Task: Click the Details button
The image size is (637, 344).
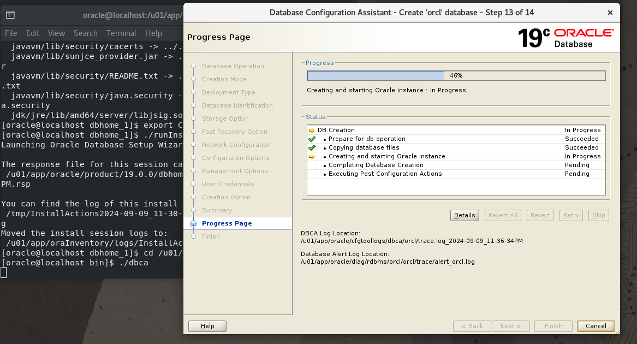Action: point(465,215)
